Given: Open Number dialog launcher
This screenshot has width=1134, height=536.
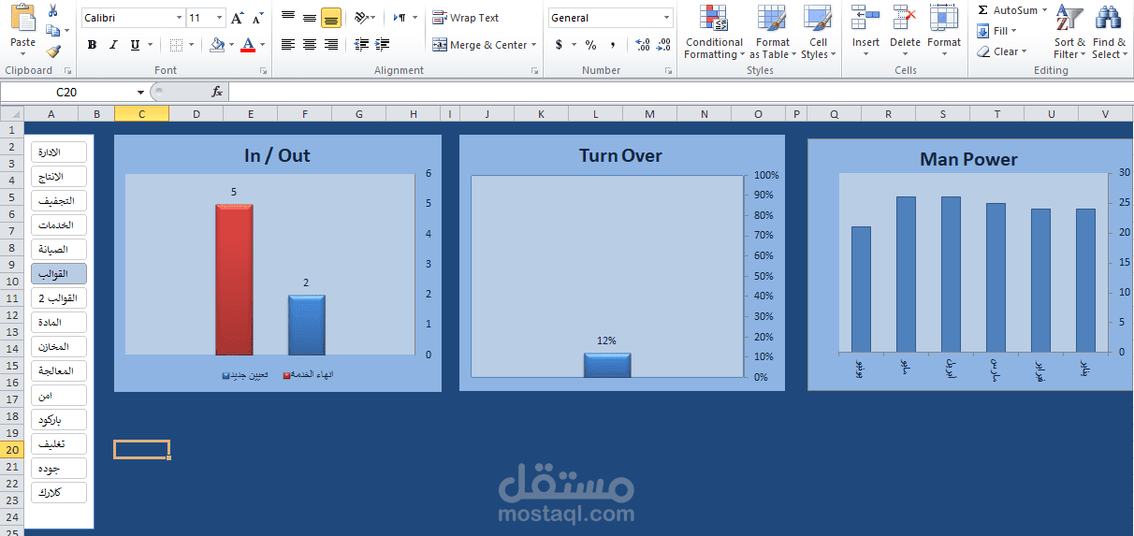Looking at the screenshot, I should [668, 71].
